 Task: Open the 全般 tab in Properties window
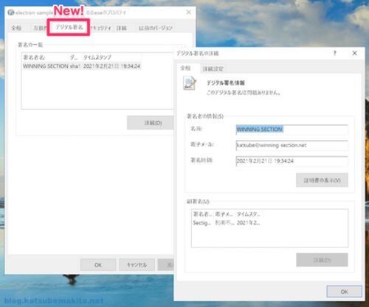tap(16, 28)
